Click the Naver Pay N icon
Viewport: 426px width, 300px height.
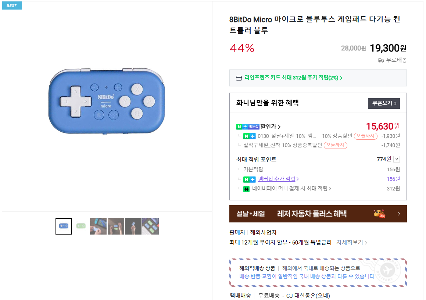click(x=246, y=189)
